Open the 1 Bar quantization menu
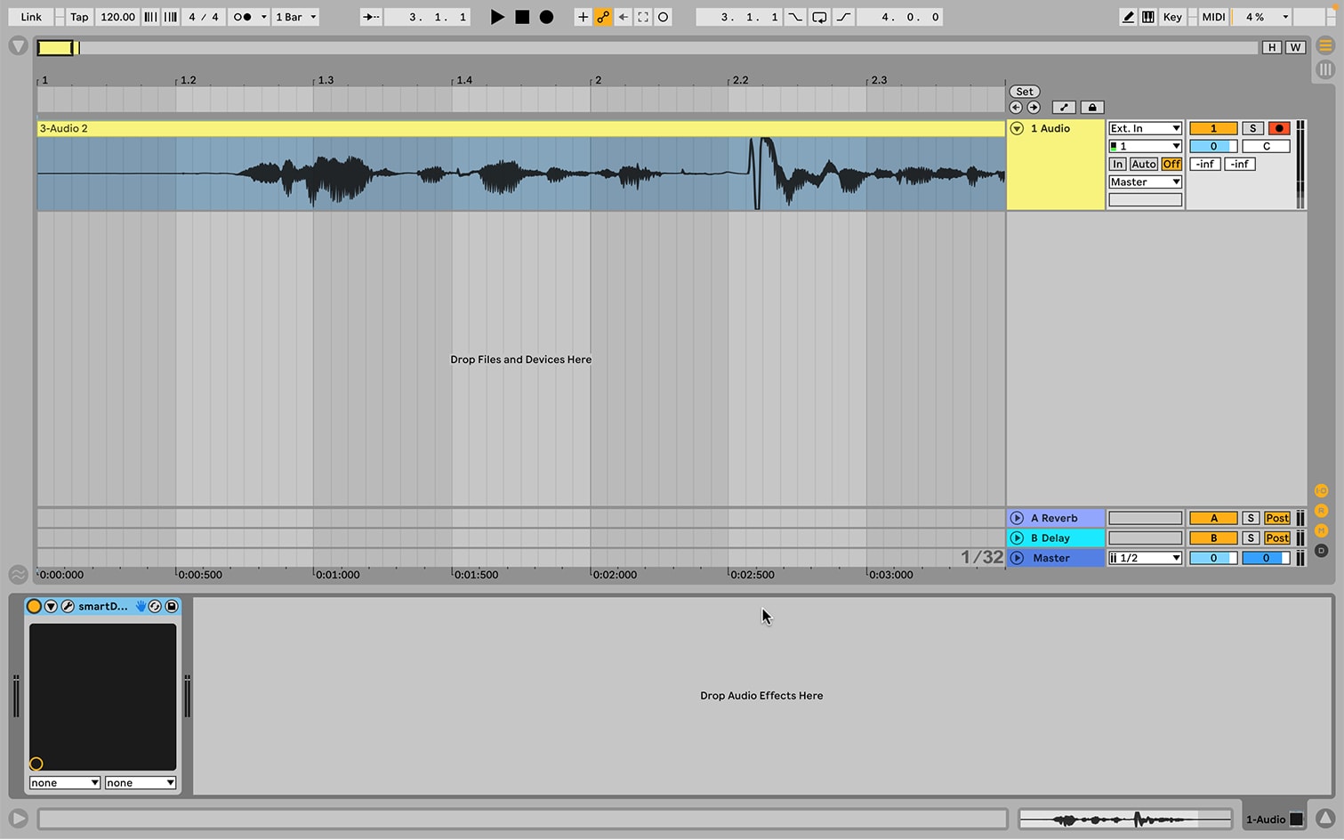Screen dimensions: 1344x840 coord(295,17)
